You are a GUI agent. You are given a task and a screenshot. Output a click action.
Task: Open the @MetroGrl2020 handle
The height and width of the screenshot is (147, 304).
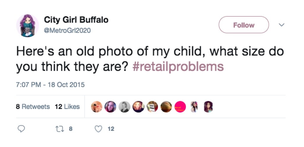[x=67, y=30]
